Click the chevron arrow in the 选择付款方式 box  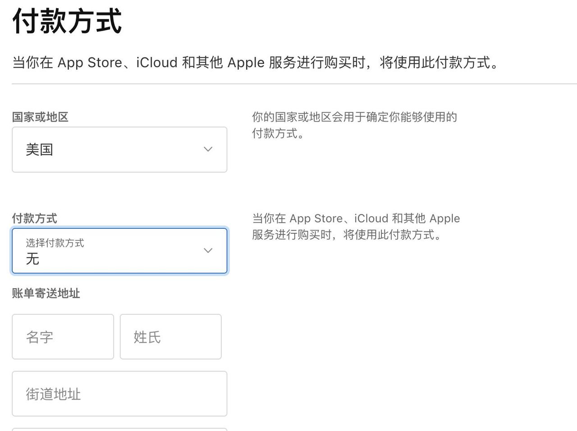click(x=208, y=250)
